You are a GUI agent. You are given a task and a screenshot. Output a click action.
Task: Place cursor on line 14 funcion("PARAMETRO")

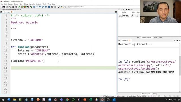coord(28,61)
